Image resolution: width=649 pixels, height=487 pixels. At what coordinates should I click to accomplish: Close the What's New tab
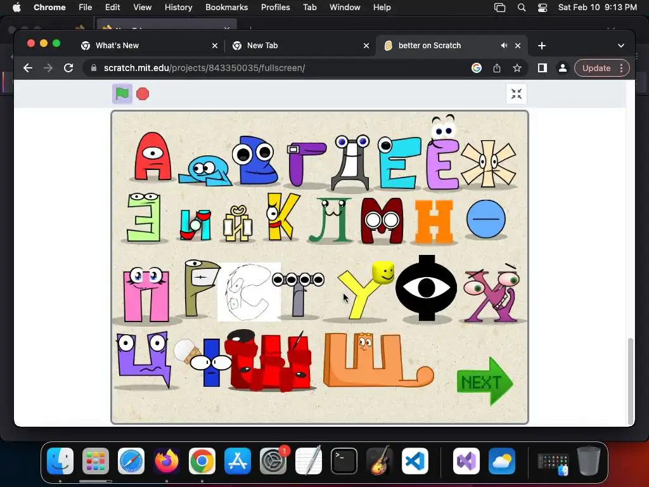coord(214,46)
